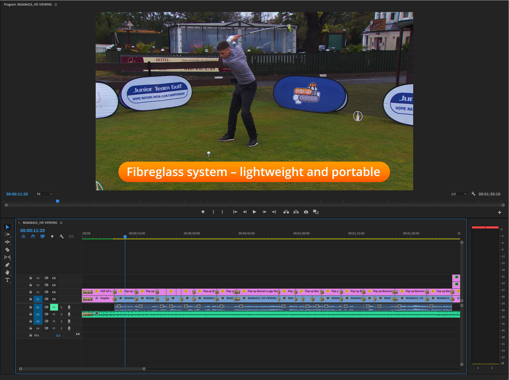Click the Export Frame camera icon
This screenshot has height=380, width=509.
(x=306, y=212)
